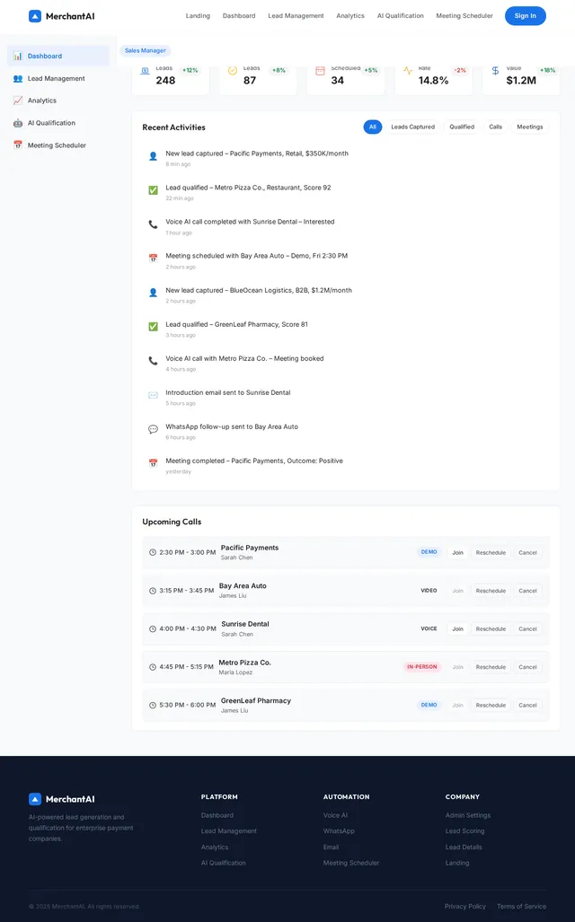Click the Sales Manager role badge
Image resolution: width=575 pixels, height=922 pixels.
[x=146, y=50]
